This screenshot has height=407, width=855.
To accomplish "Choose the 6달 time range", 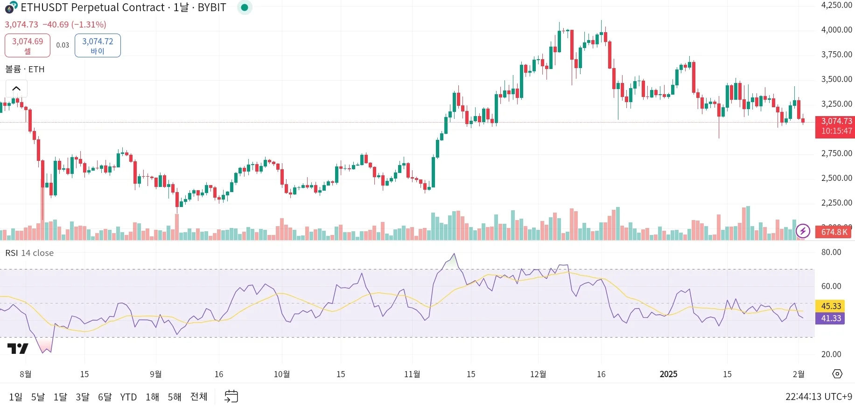I will [105, 397].
